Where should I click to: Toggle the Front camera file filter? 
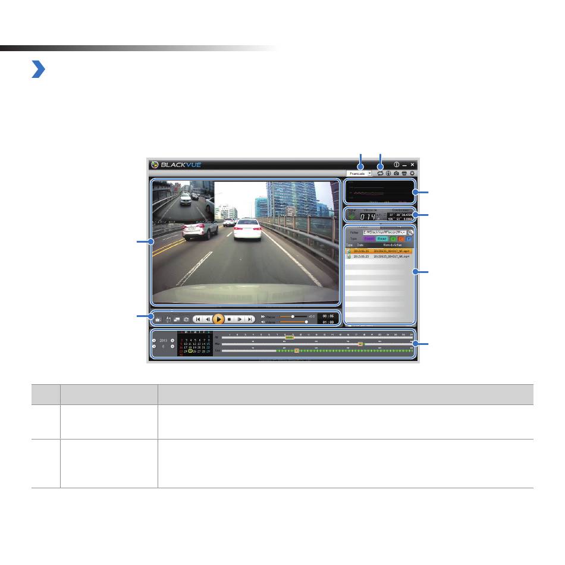point(370,238)
